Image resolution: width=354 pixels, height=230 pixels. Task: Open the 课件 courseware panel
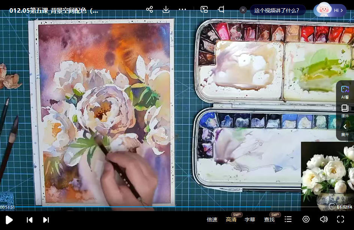coord(345,111)
